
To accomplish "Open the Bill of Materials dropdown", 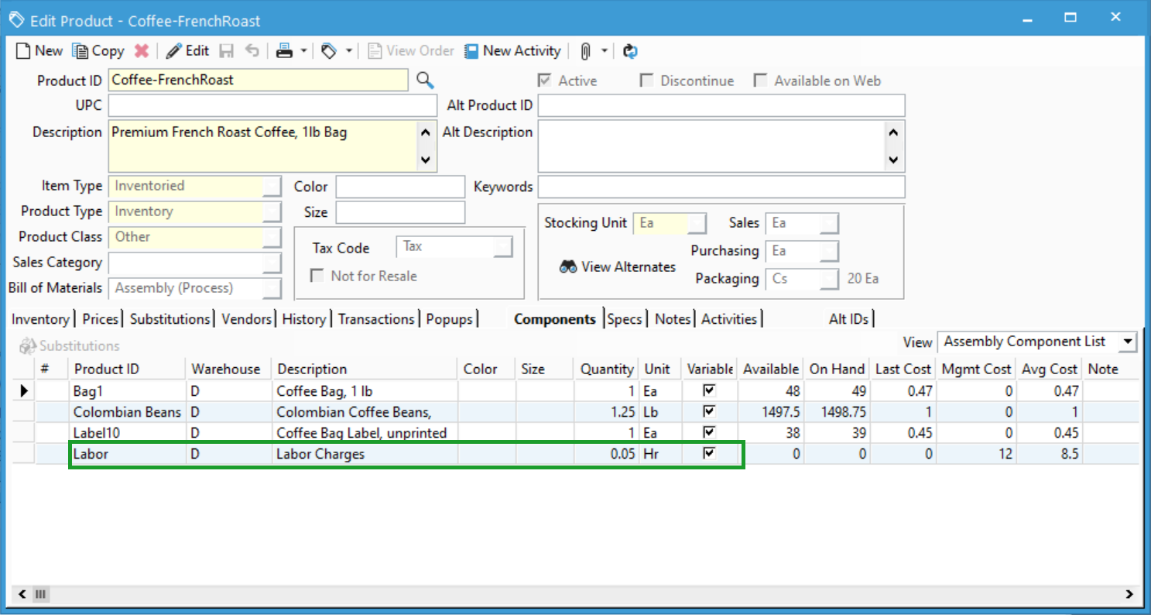I will (x=272, y=288).
